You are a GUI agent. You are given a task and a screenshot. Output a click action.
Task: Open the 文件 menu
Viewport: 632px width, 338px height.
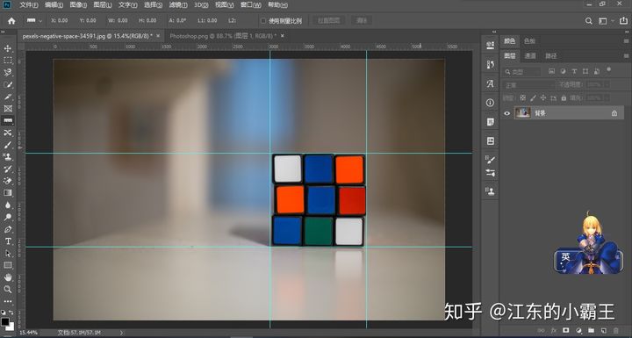tap(29, 5)
